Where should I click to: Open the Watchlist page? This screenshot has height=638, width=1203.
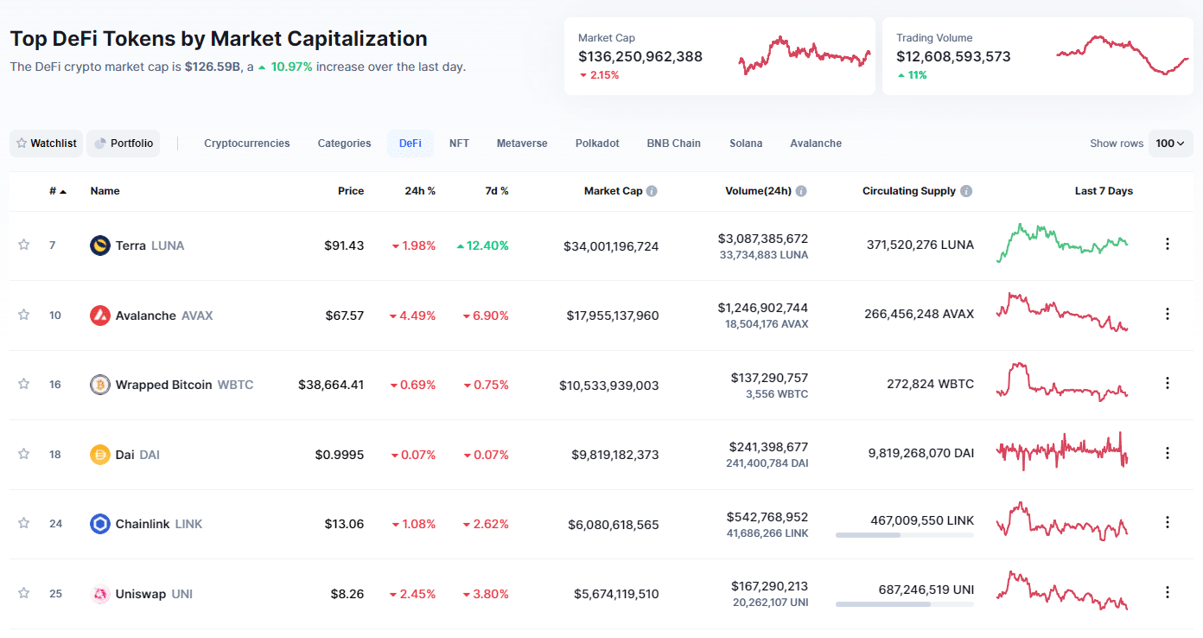click(46, 143)
